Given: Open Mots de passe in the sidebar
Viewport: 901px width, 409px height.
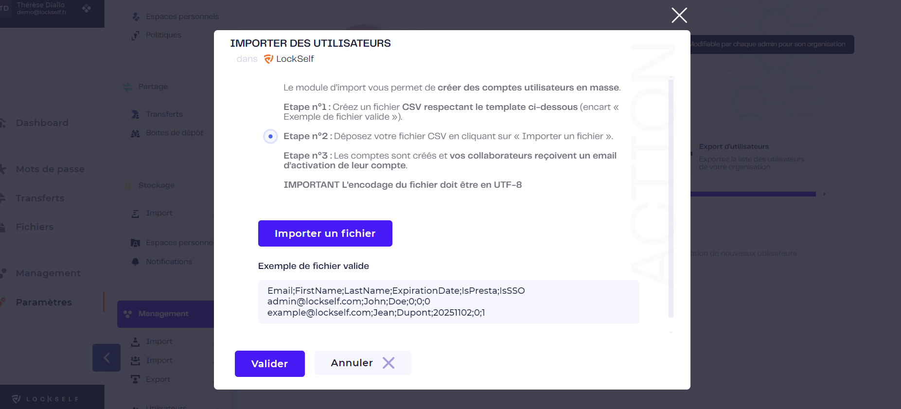Looking at the screenshot, I should click(x=50, y=169).
